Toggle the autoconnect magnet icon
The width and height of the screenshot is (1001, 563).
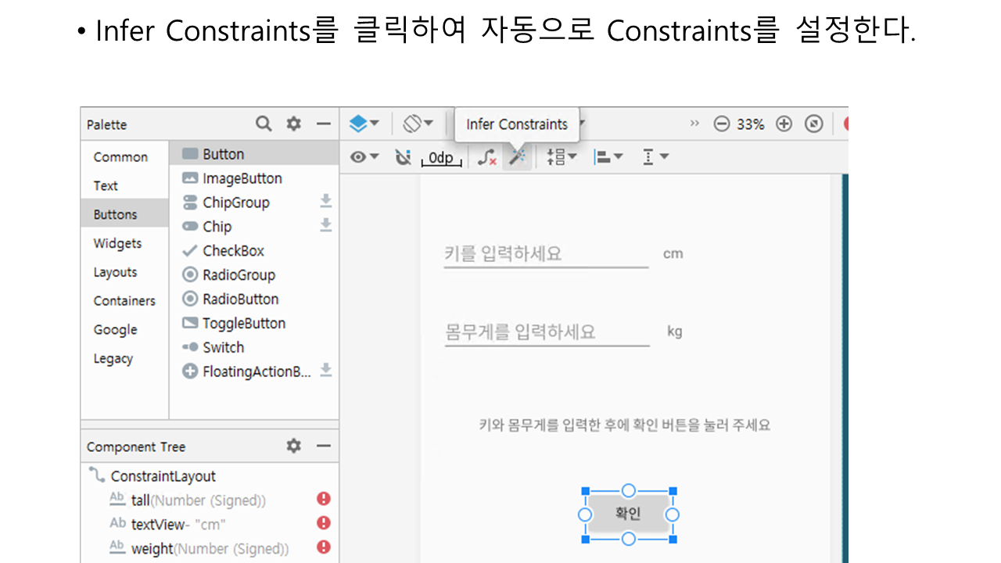click(403, 157)
